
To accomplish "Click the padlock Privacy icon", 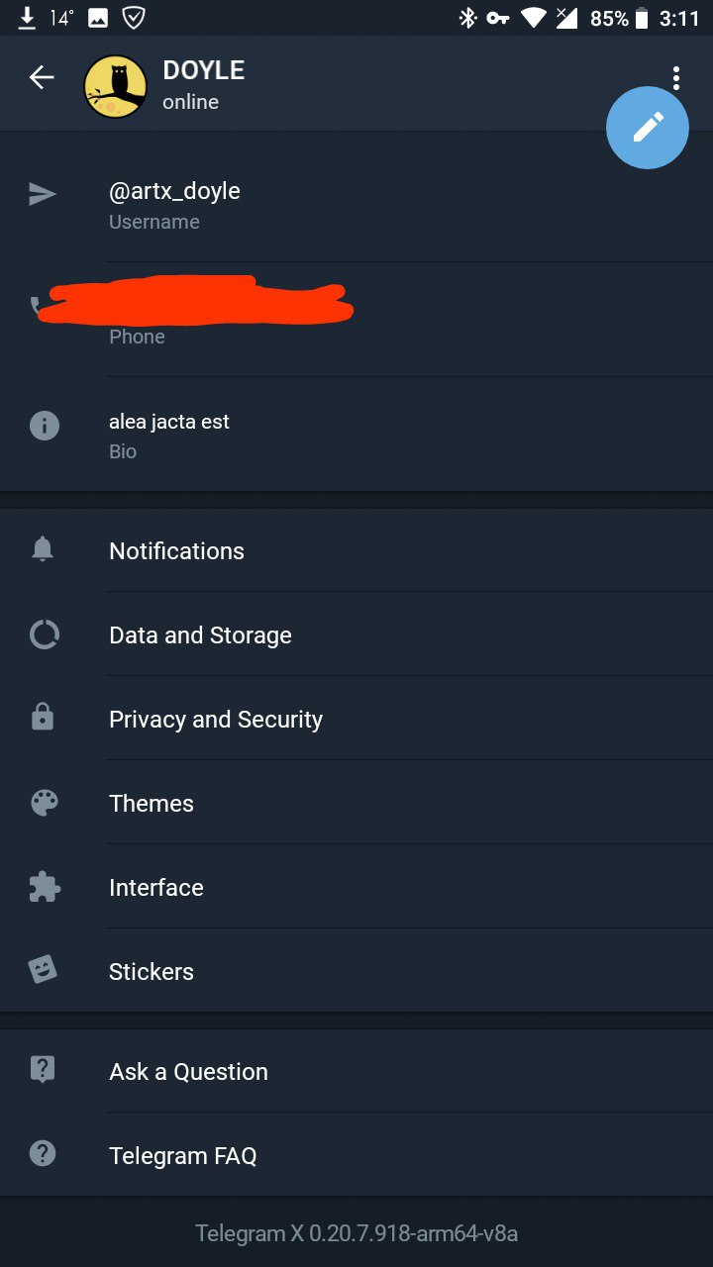I will pos(43,718).
